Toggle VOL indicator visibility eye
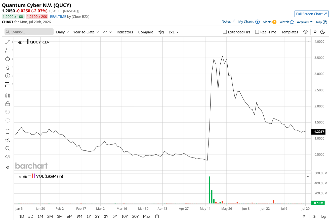The image size is (329, 220). (25, 177)
